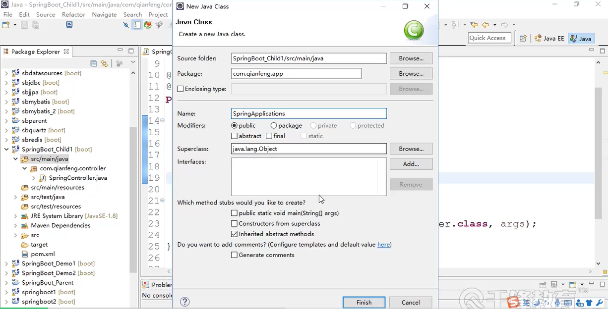Click the Package Explorer tab icon
This screenshot has height=309, width=608.
6,51
